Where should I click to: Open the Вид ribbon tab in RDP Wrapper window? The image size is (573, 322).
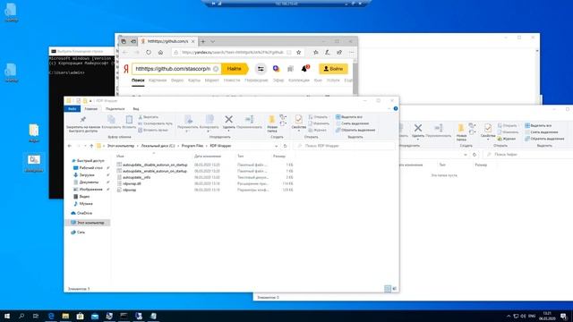(x=136, y=109)
